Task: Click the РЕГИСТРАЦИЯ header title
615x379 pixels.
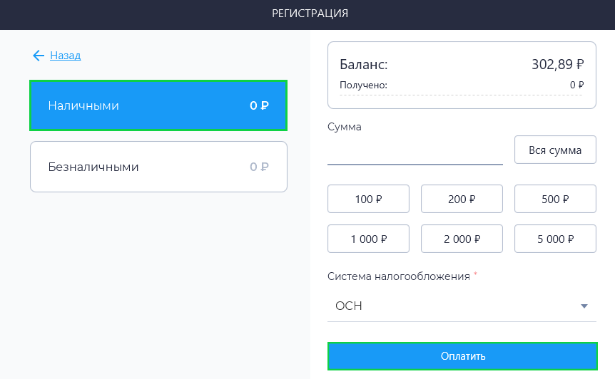Action: coord(310,14)
